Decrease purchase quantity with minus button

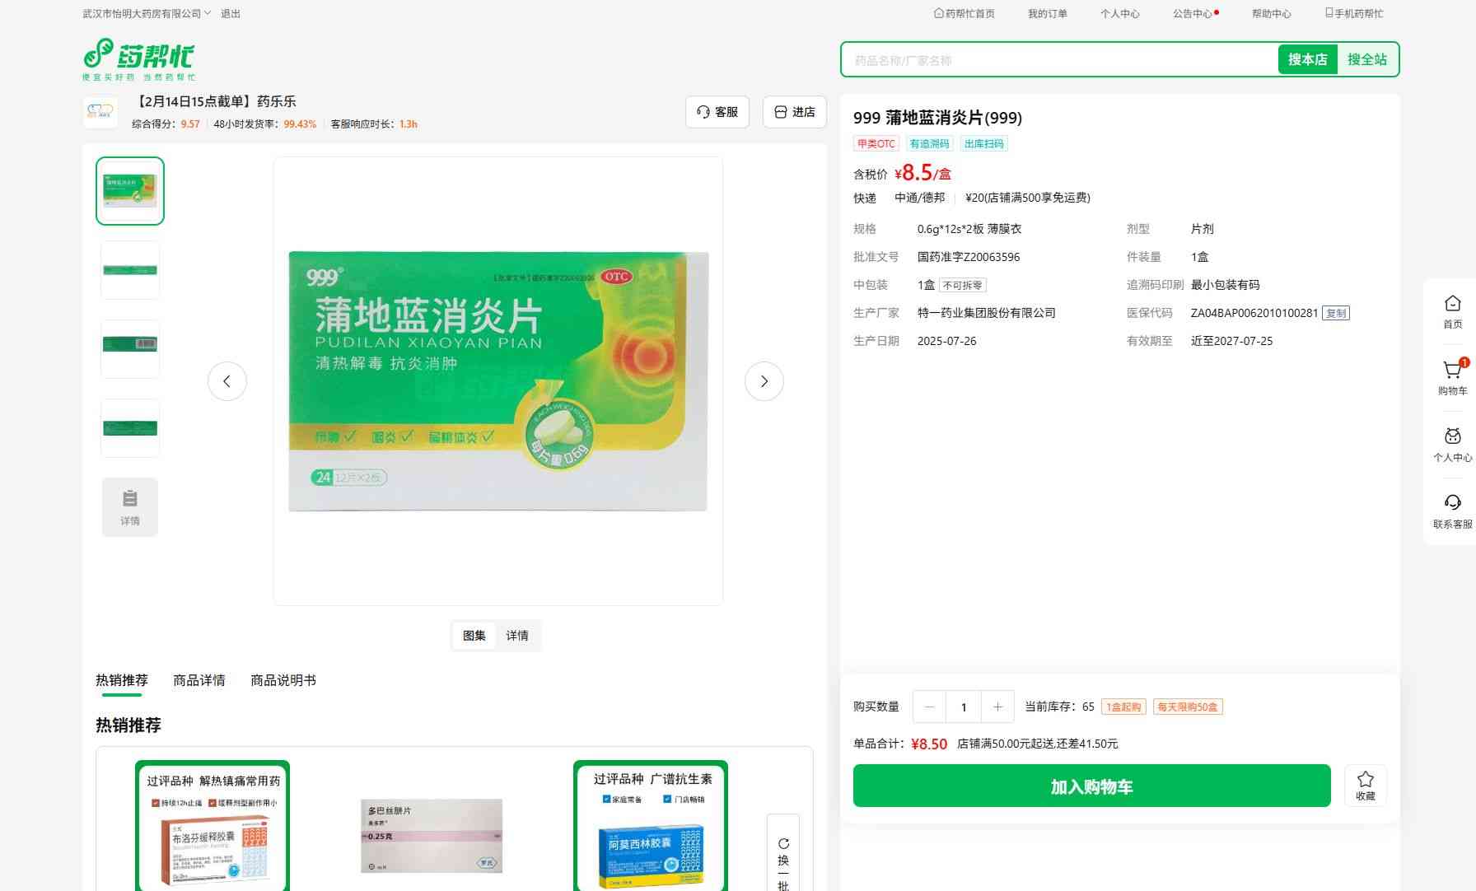click(x=930, y=707)
